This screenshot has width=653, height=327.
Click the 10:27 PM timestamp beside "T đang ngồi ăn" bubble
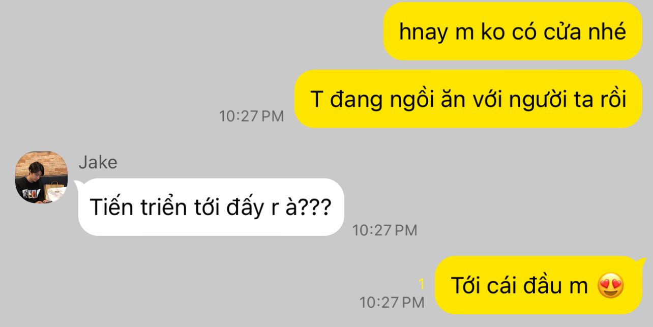(x=252, y=116)
